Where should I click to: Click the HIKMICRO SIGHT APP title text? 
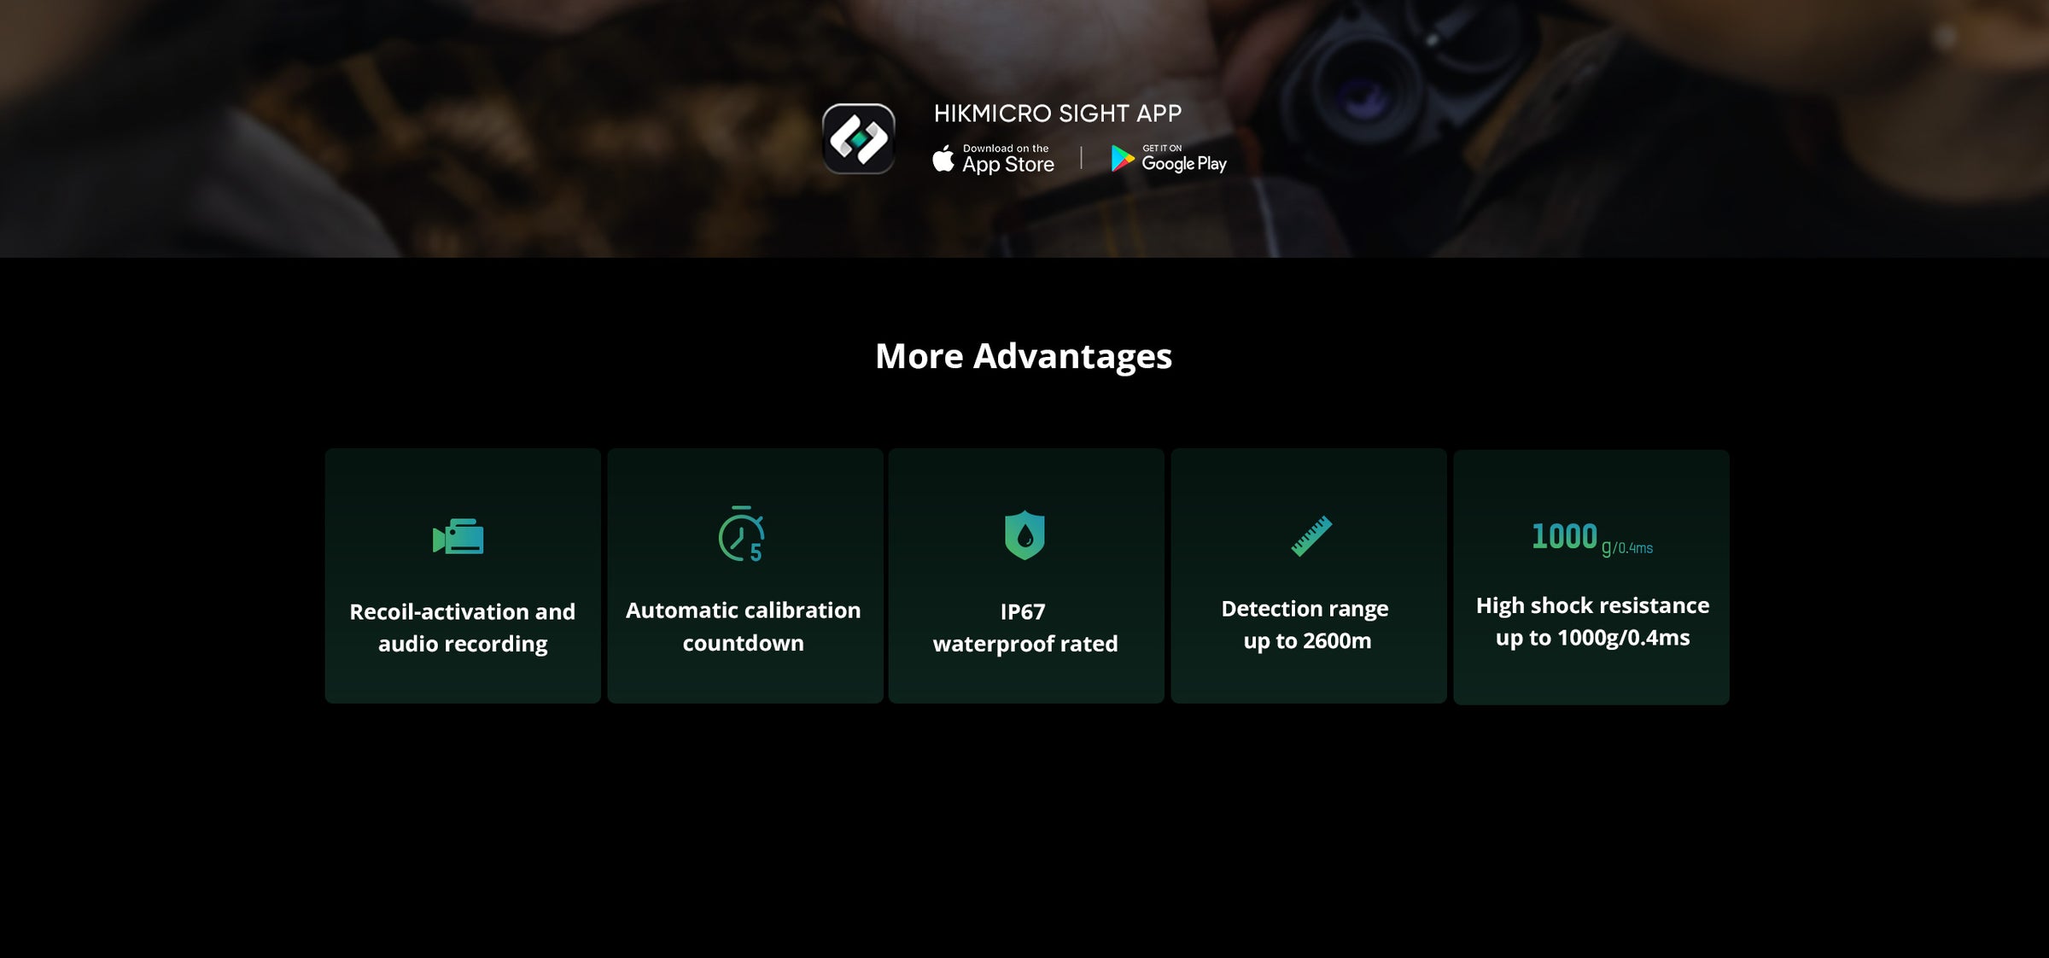(x=1058, y=114)
